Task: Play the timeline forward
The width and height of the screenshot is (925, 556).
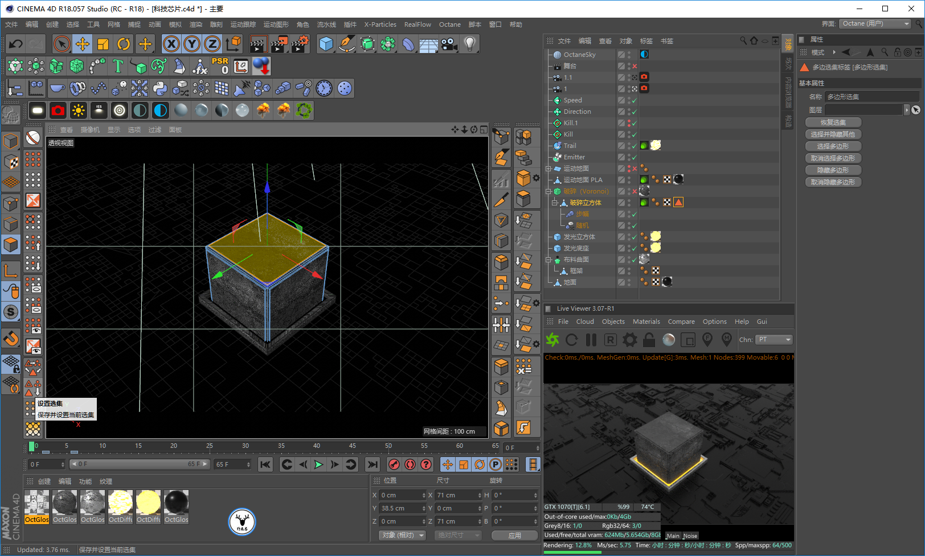Action: point(318,464)
